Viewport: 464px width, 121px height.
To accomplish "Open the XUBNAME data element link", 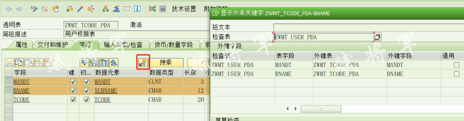I will (x=105, y=91).
